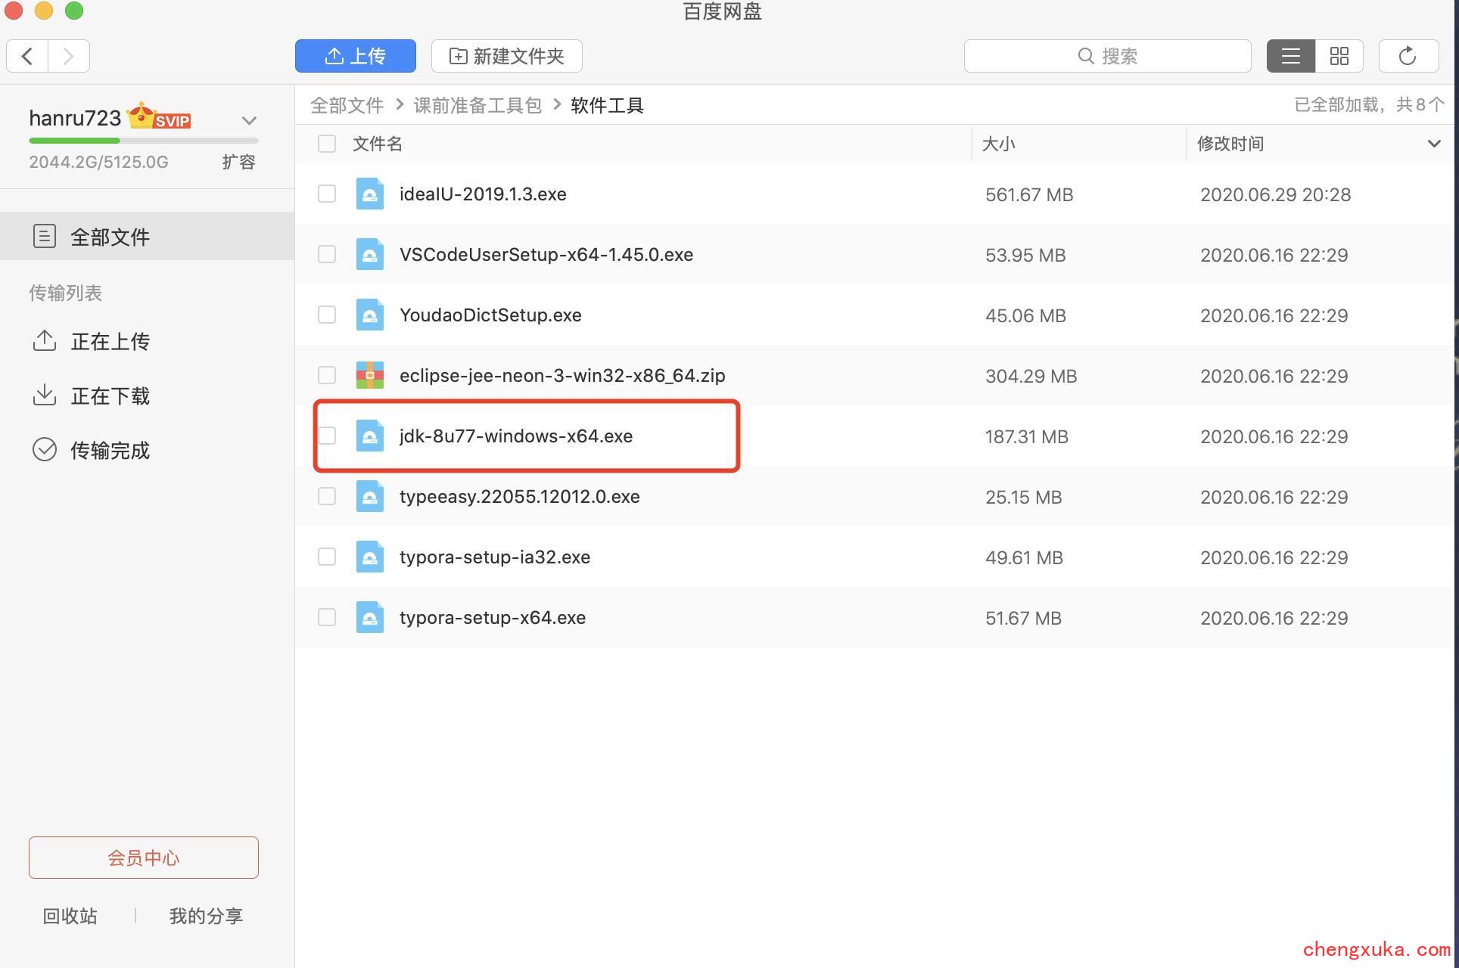Viewport: 1459px width, 968px height.
Task: Click the forward navigation arrow
Action: coord(69,56)
